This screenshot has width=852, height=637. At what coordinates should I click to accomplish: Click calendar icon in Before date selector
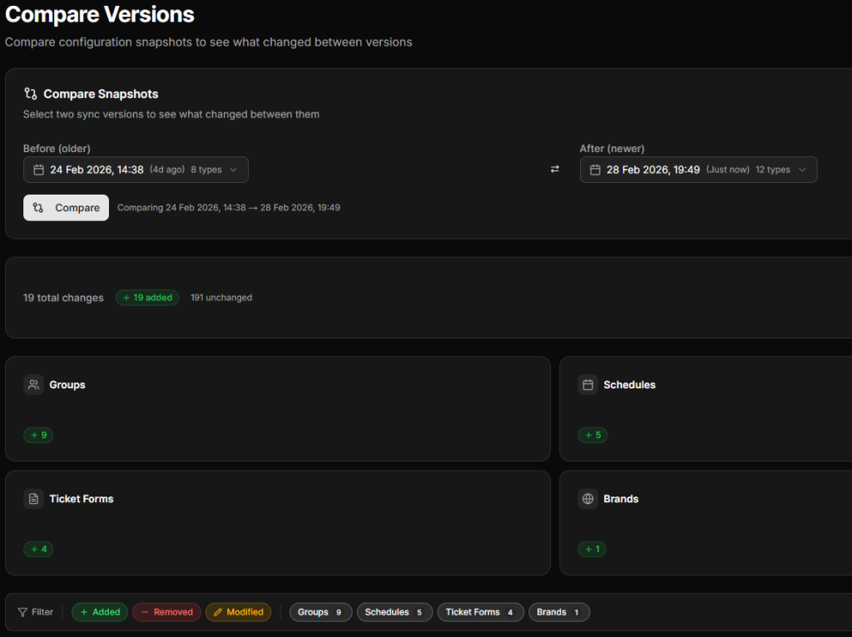pos(38,170)
